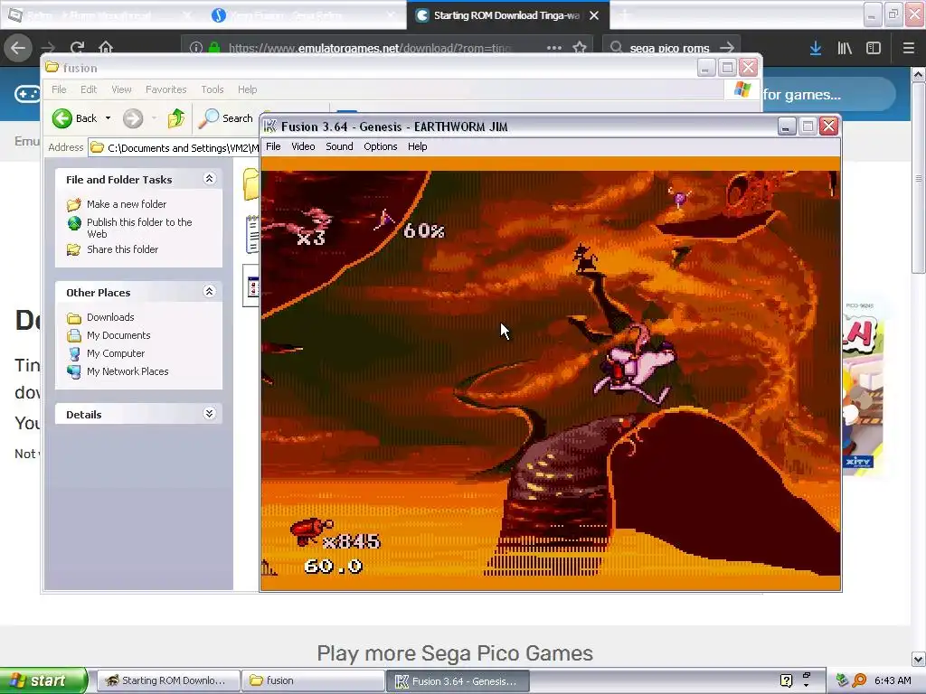This screenshot has width=926, height=694.
Task: Open the Sound menu in Fusion
Action: click(x=339, y=146)
